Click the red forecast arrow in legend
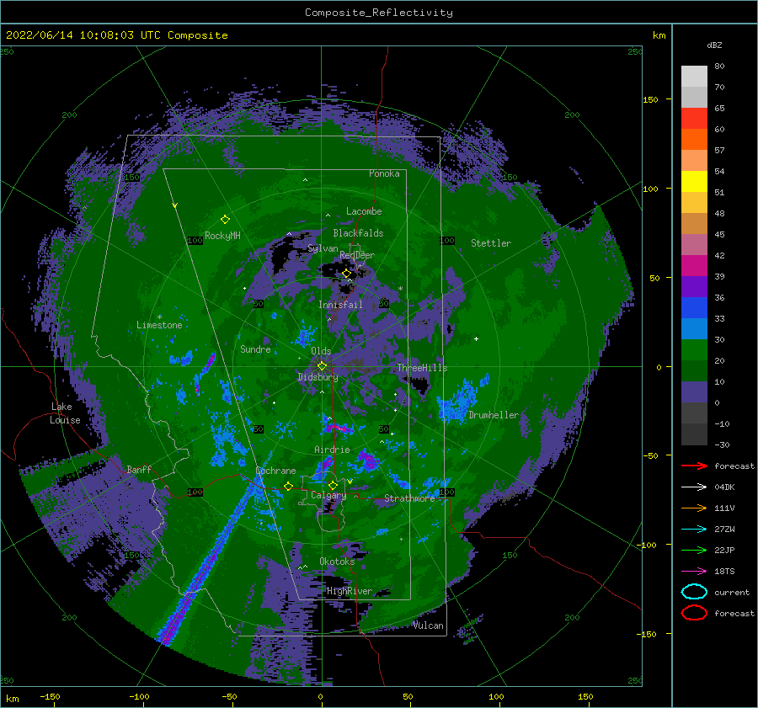Image resolution: width=758 pixels, height=708 pixels. [694, 466]
